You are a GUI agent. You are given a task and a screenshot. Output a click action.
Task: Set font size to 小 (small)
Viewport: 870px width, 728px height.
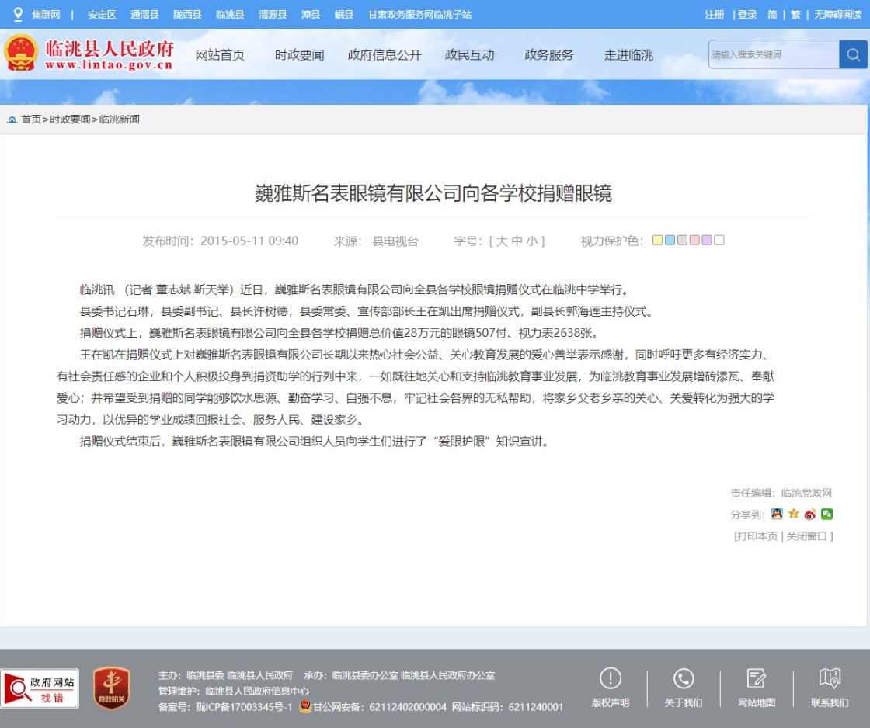coord(531,241)
